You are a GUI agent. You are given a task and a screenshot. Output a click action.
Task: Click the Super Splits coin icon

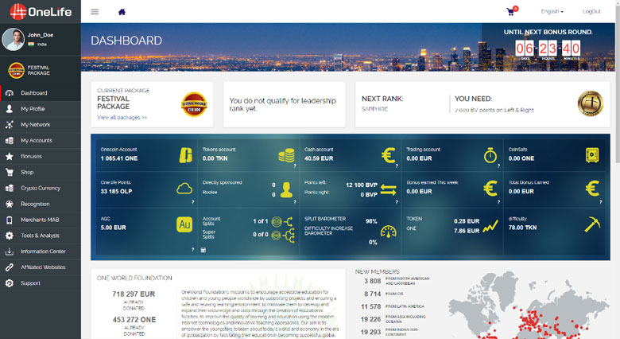[277, 236]
